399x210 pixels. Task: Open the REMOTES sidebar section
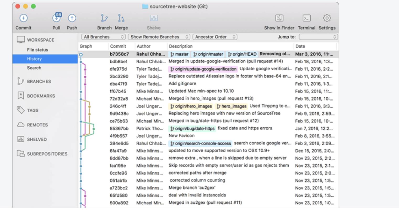pos(37,125)
